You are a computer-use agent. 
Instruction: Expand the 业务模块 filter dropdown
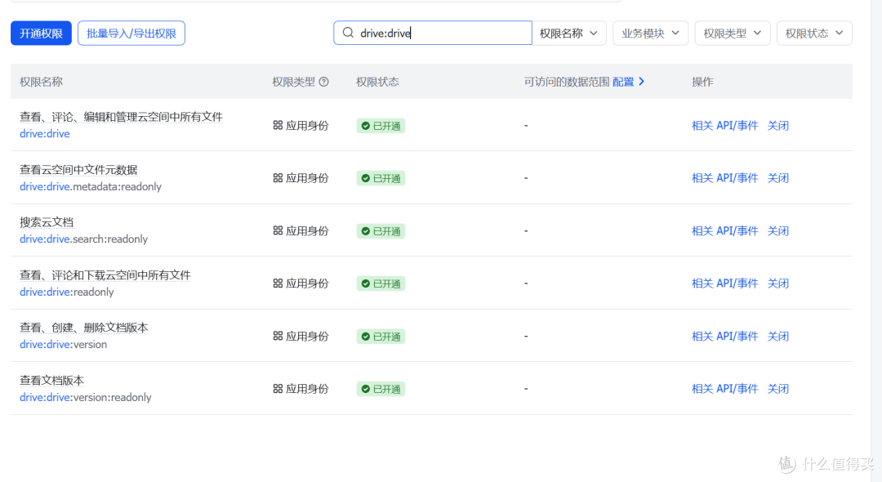(x=650, y=33)
